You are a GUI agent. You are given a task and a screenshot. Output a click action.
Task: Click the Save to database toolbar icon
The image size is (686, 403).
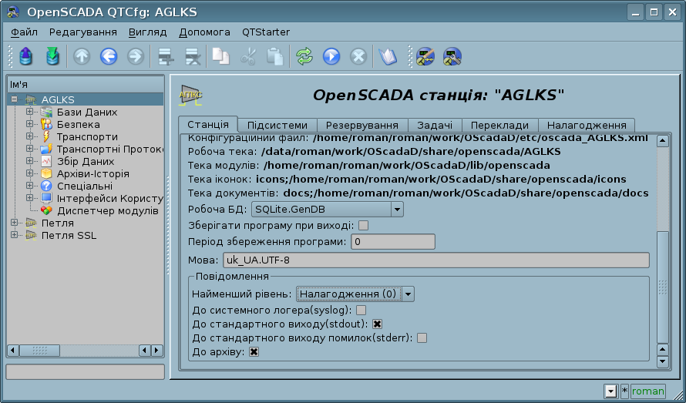point(52,56)
